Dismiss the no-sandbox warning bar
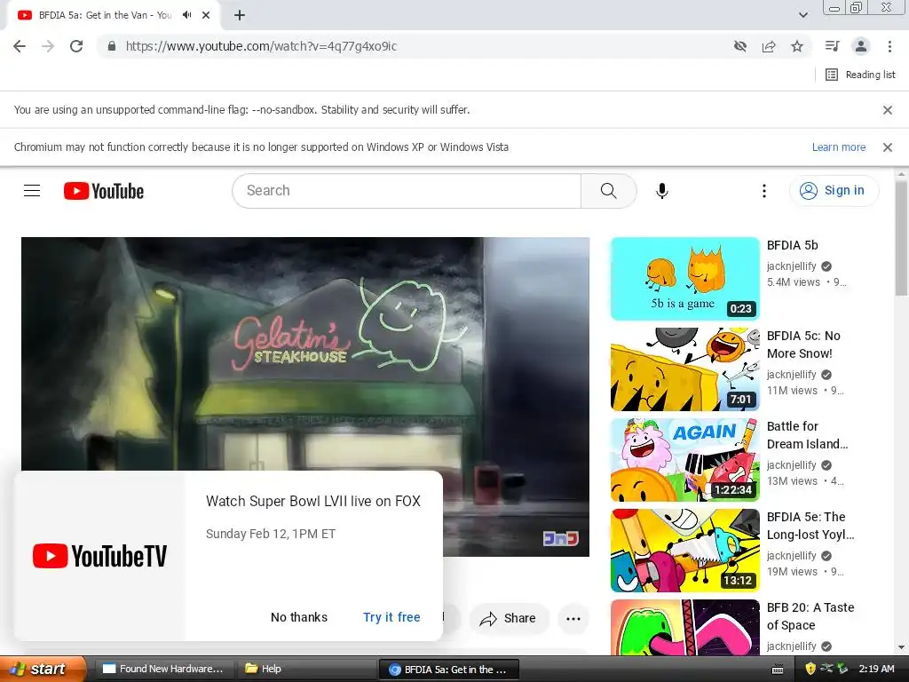This screenshot has height=682, width=909. tap(888, 109)
